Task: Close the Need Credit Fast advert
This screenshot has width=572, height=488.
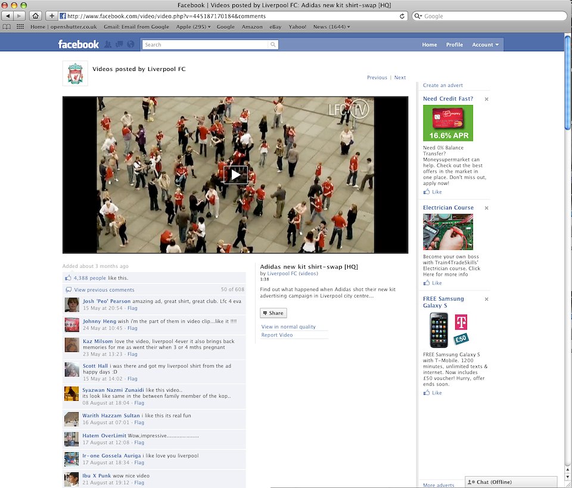Action: click(486, 99)
